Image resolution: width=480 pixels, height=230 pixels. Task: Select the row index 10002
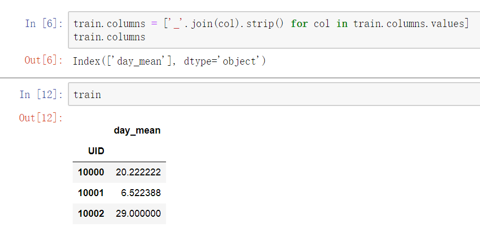click(x=91, y=214)
